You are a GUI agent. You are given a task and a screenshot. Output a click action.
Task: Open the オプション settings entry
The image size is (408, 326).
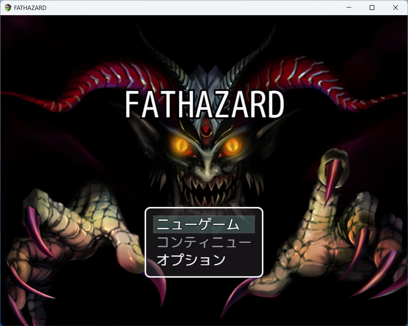[x=204, y=260]
